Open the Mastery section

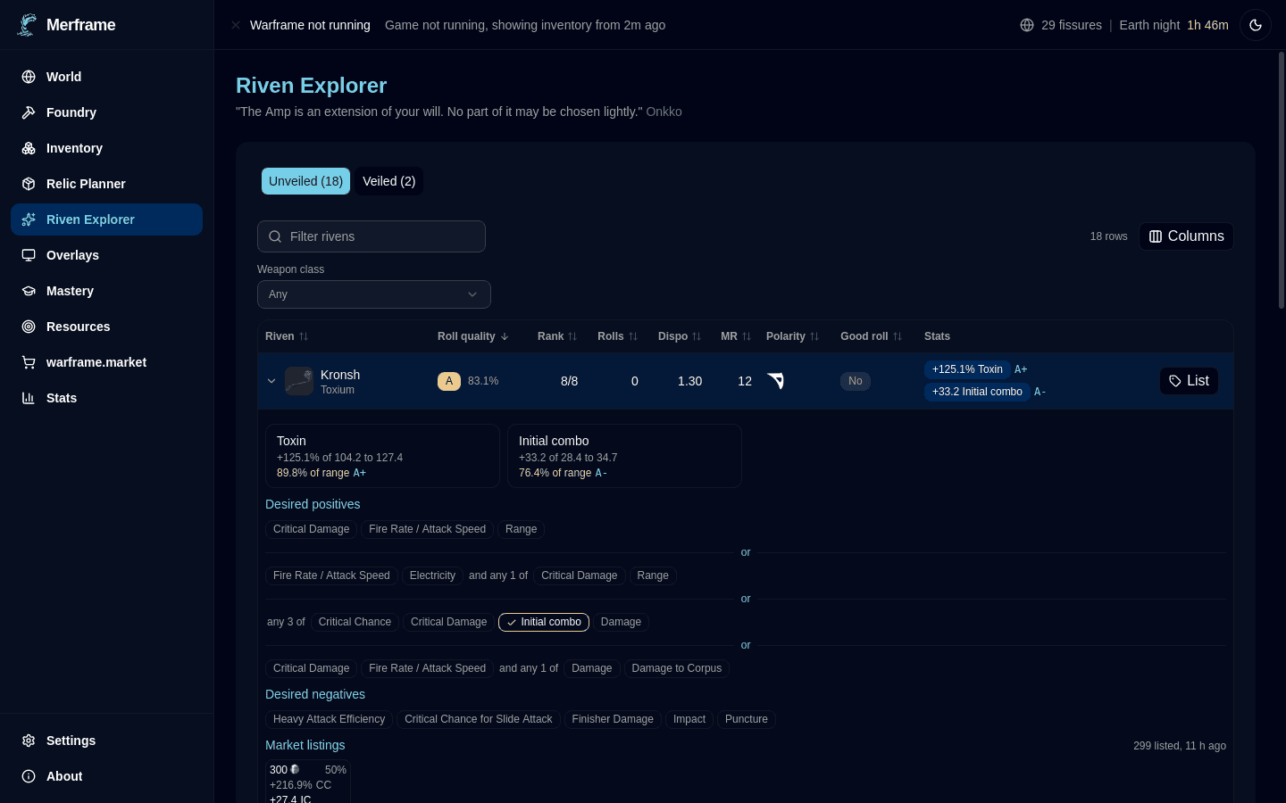pyautogui.click(x=107, y=291)
